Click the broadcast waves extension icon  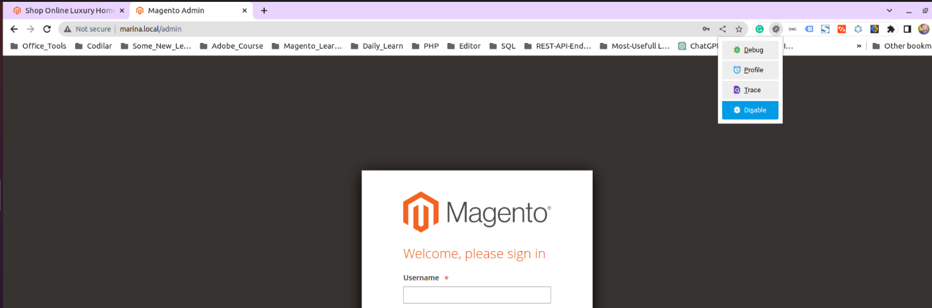792,29
